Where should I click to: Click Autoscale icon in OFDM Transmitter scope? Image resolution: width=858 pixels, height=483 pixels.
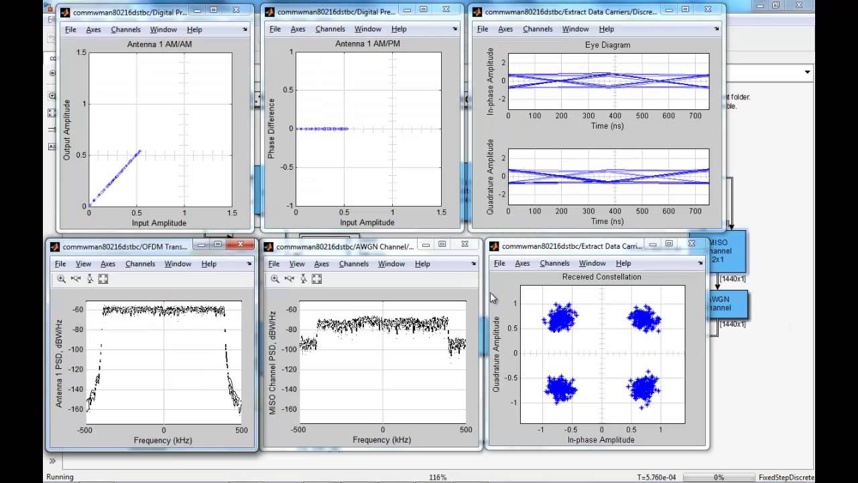103,279
